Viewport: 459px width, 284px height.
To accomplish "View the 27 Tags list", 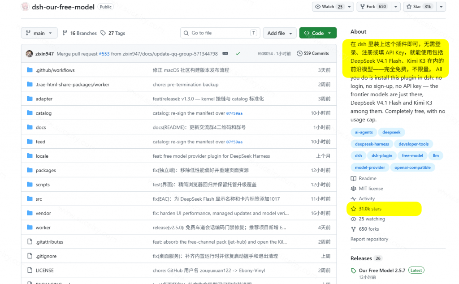I will [x=113, y=33].
